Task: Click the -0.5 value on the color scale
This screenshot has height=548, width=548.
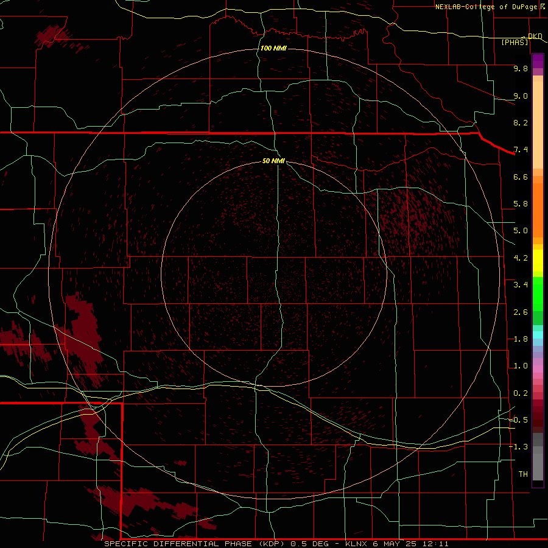Action: [519, 420]
